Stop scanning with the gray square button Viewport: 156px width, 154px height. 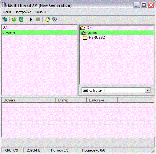38,19
